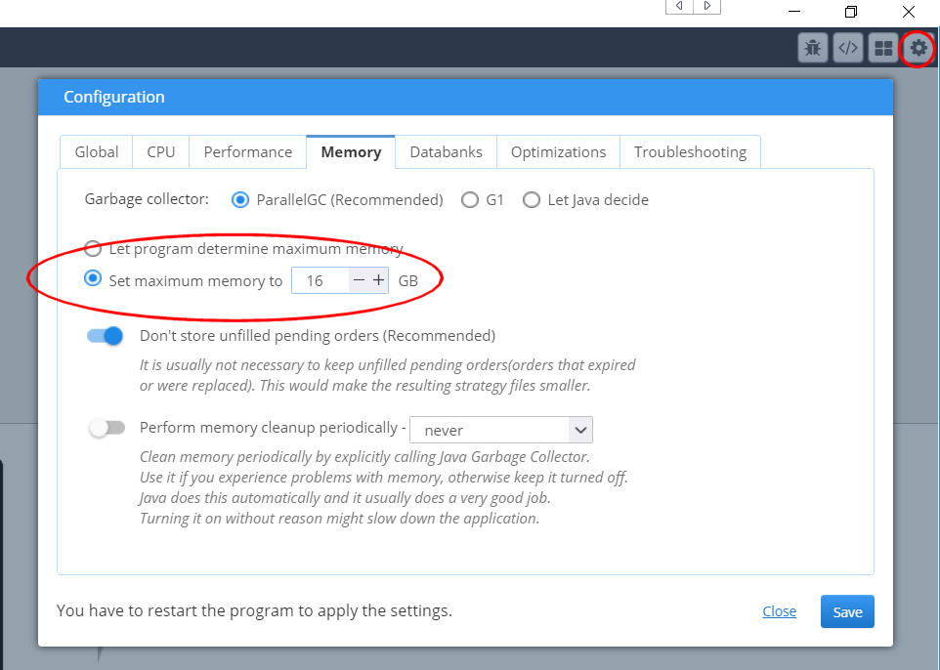Image resolution: width=940 pixels, height=670 pixels.
Task: Click the Close link
Action: (x=780, y=611)
